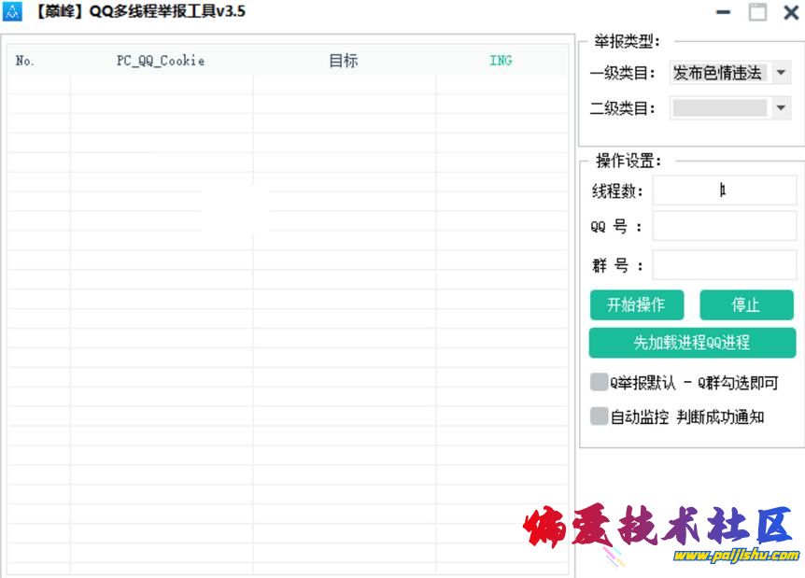
Task: Click the app logo icon in the title bar
Action: pos(12,12)
